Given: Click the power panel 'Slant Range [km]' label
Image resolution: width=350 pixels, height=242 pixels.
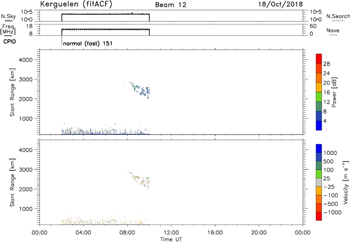Looking at the screenshot, I should (12, 92).
